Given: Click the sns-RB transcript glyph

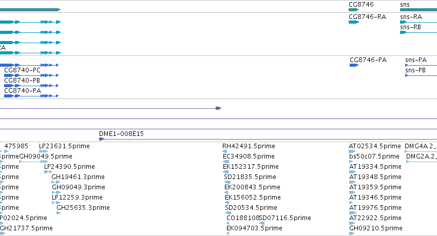Looking at the screenshot, I should [419, 32].
